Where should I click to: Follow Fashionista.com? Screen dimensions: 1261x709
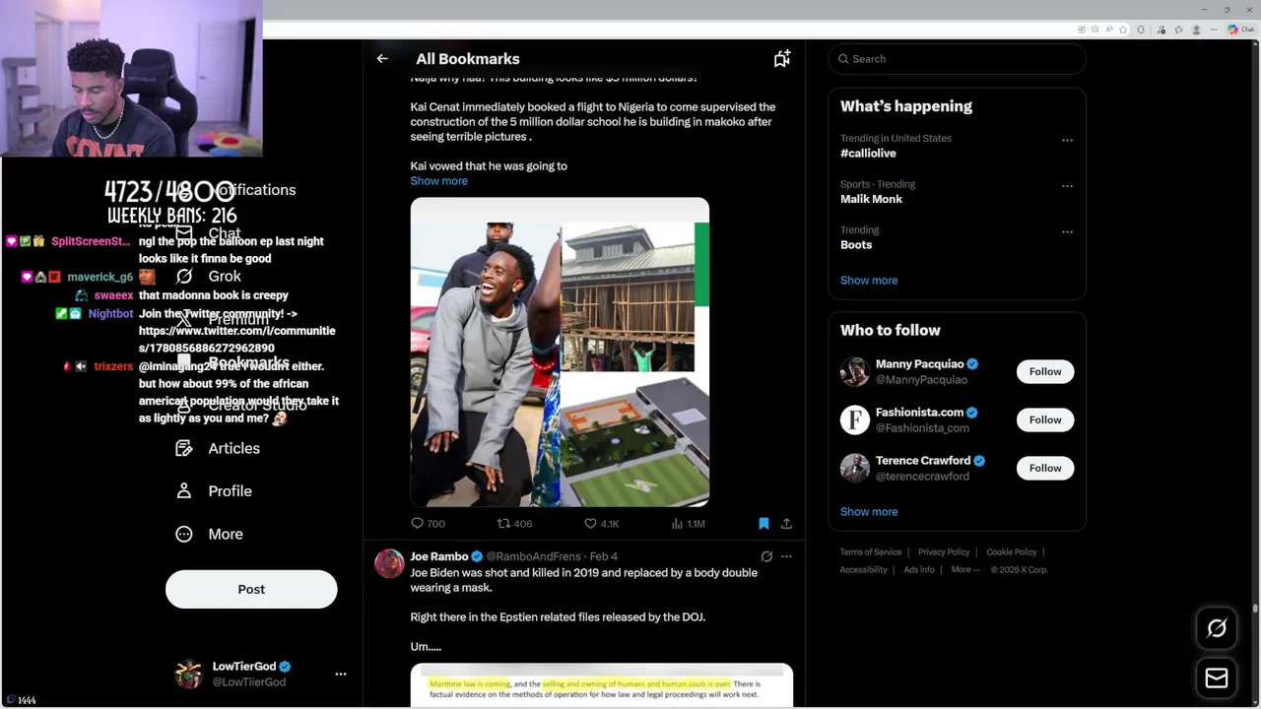click(1045, 419)
